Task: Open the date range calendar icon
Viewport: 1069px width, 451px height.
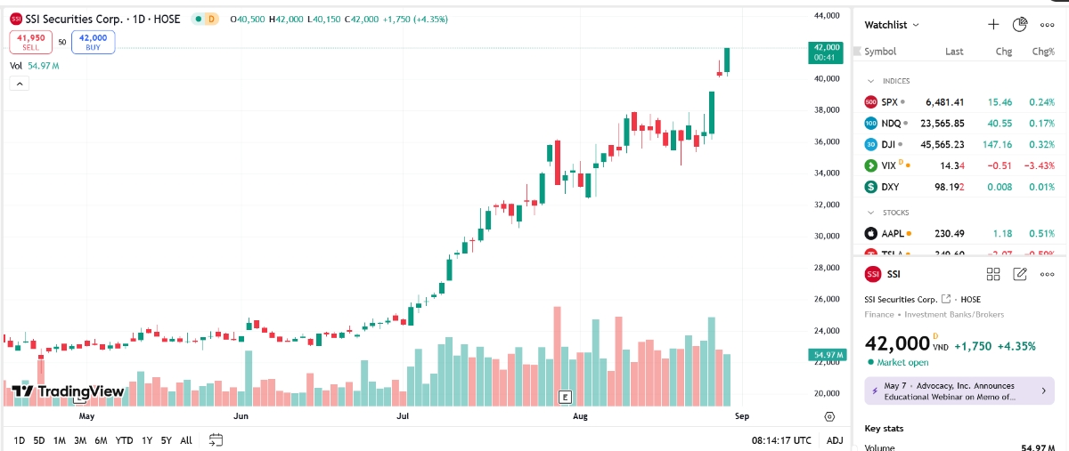Action: (x=216, y=439)
